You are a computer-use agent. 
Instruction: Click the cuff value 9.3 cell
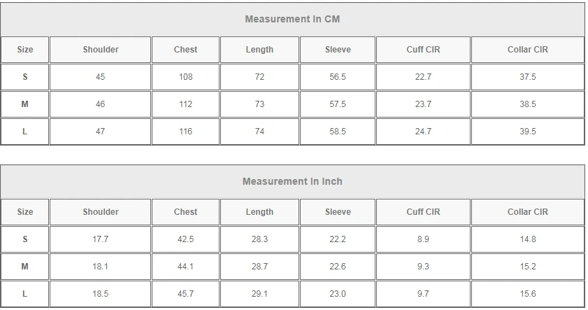(423, 267)
